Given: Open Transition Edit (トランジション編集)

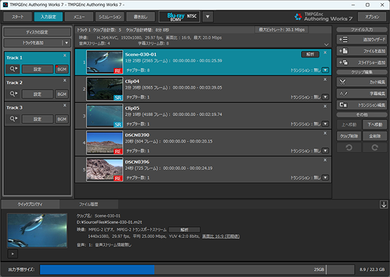Looking at the screenshot, I should tap(361, 105).
